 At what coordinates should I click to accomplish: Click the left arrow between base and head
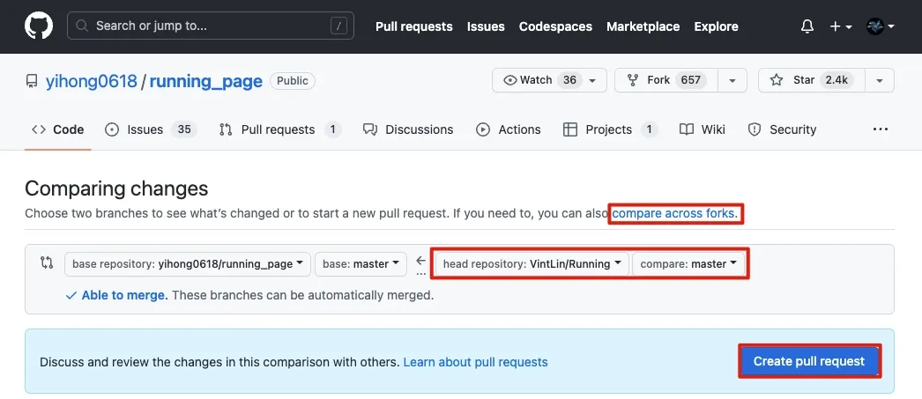coord(420,261)
